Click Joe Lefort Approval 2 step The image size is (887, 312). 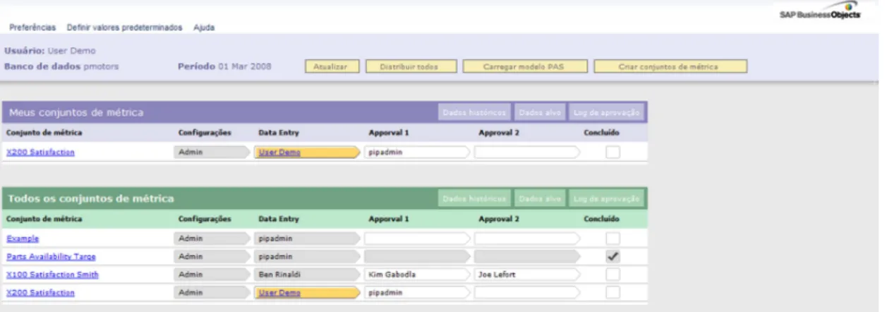(x=527, y=275)
